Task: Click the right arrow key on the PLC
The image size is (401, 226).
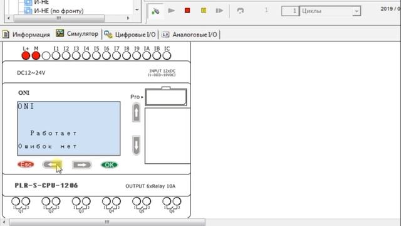Action: pos(82,164)
